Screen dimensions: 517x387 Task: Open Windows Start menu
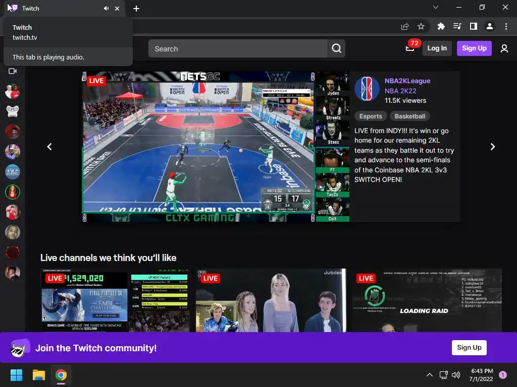tap(16, 375)
